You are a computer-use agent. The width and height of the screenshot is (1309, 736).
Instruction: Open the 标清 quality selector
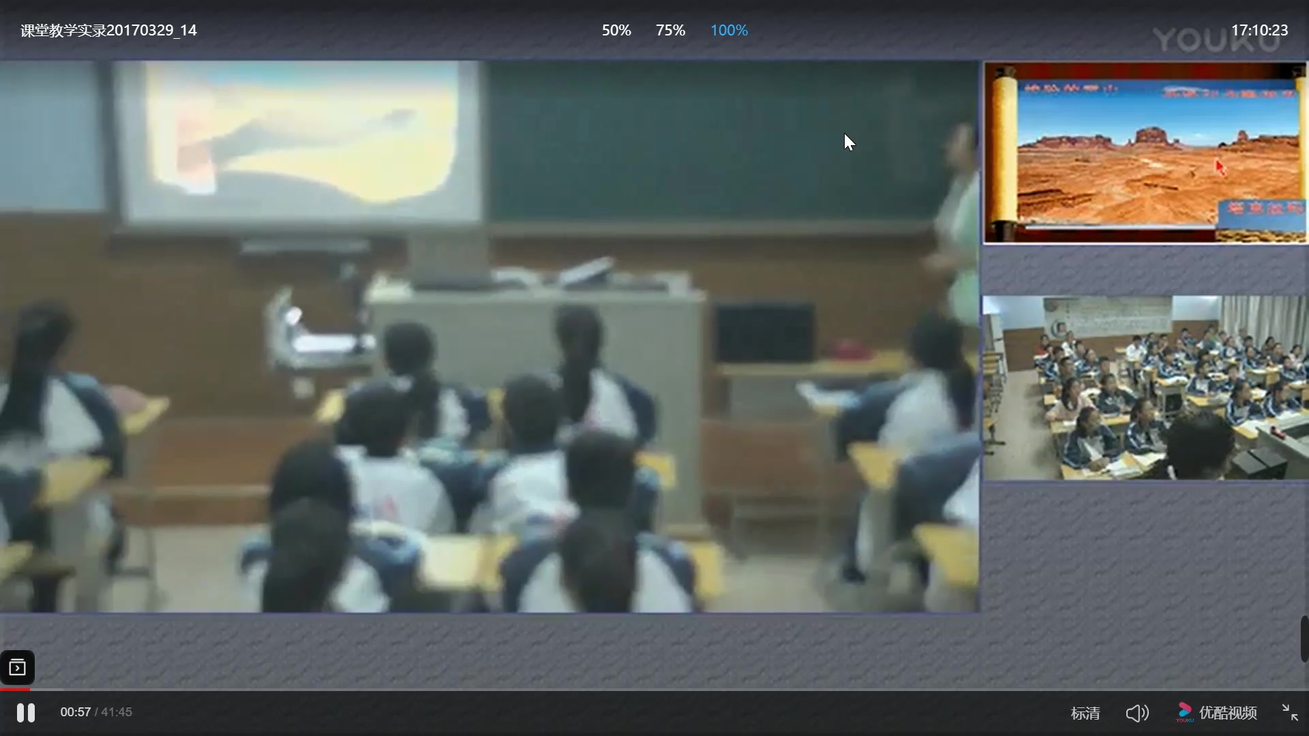pyautogui.click(x=1085, y=713)
